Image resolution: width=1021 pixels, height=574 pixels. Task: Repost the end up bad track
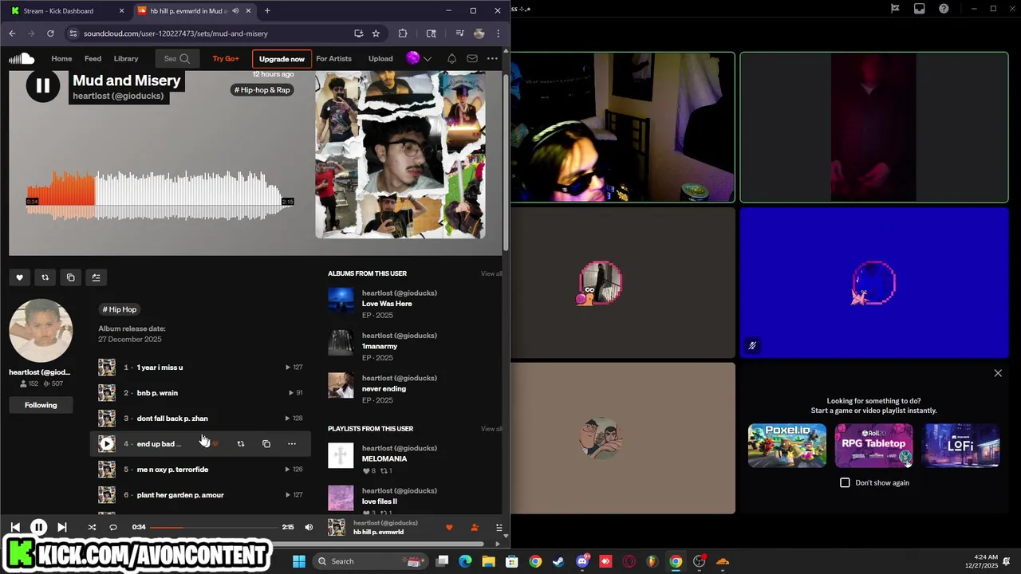click(241, 444)
